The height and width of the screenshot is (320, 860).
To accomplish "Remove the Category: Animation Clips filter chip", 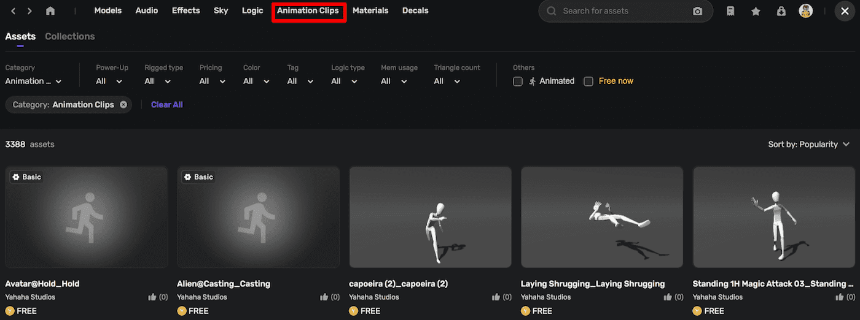I will point(123,105).
